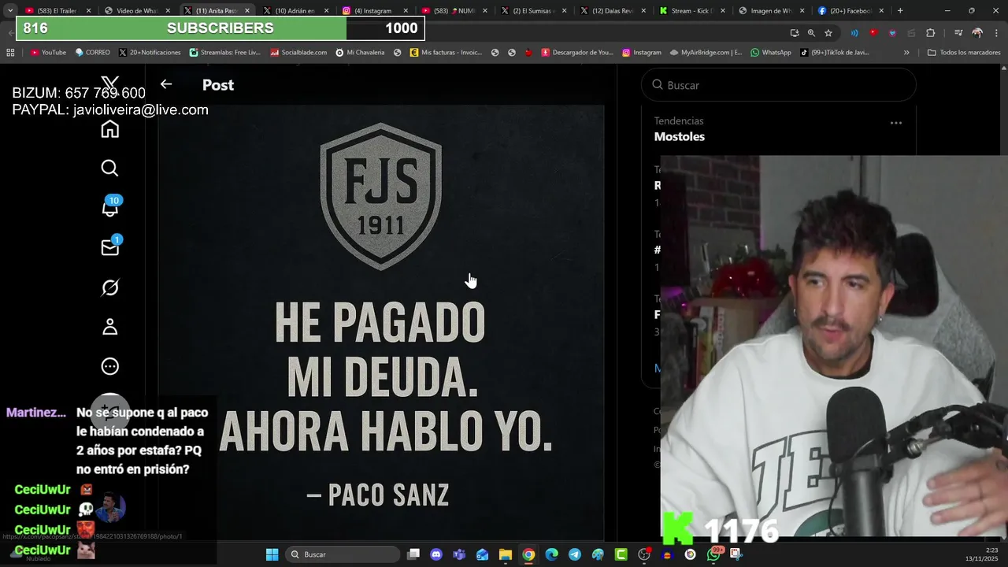Open Camtasia green icon in the taskbar

coord(621,554)
